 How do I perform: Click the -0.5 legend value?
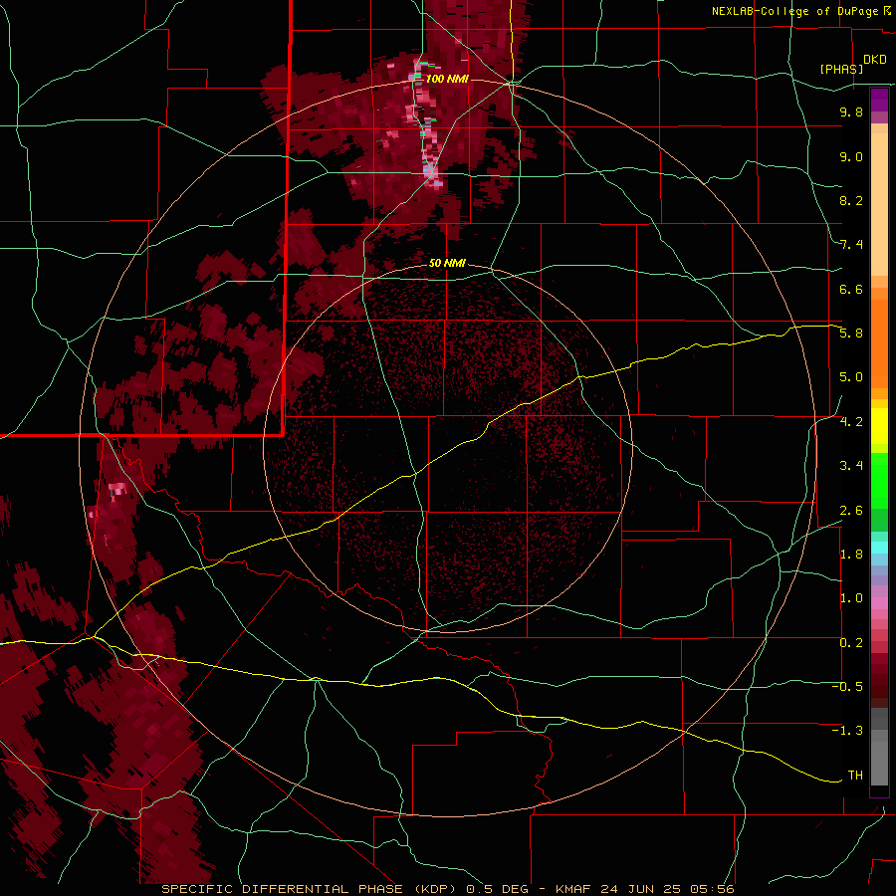coord(847,686)
